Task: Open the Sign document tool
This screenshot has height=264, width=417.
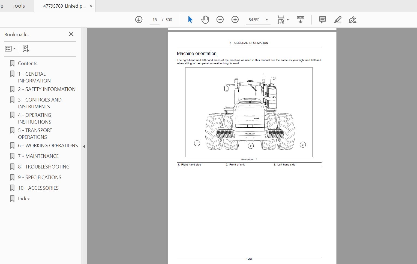Action: coord(352,20)
